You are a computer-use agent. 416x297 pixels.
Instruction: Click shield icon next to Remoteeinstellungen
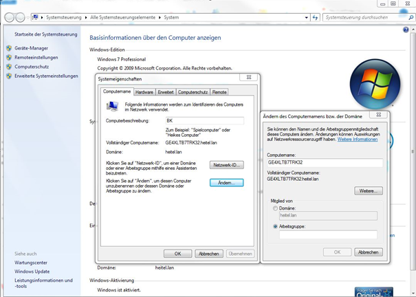pos(9,58)
